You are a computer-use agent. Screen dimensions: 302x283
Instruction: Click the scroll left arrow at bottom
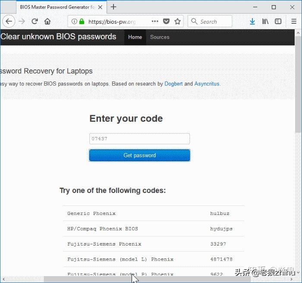(x=3, y=279)
